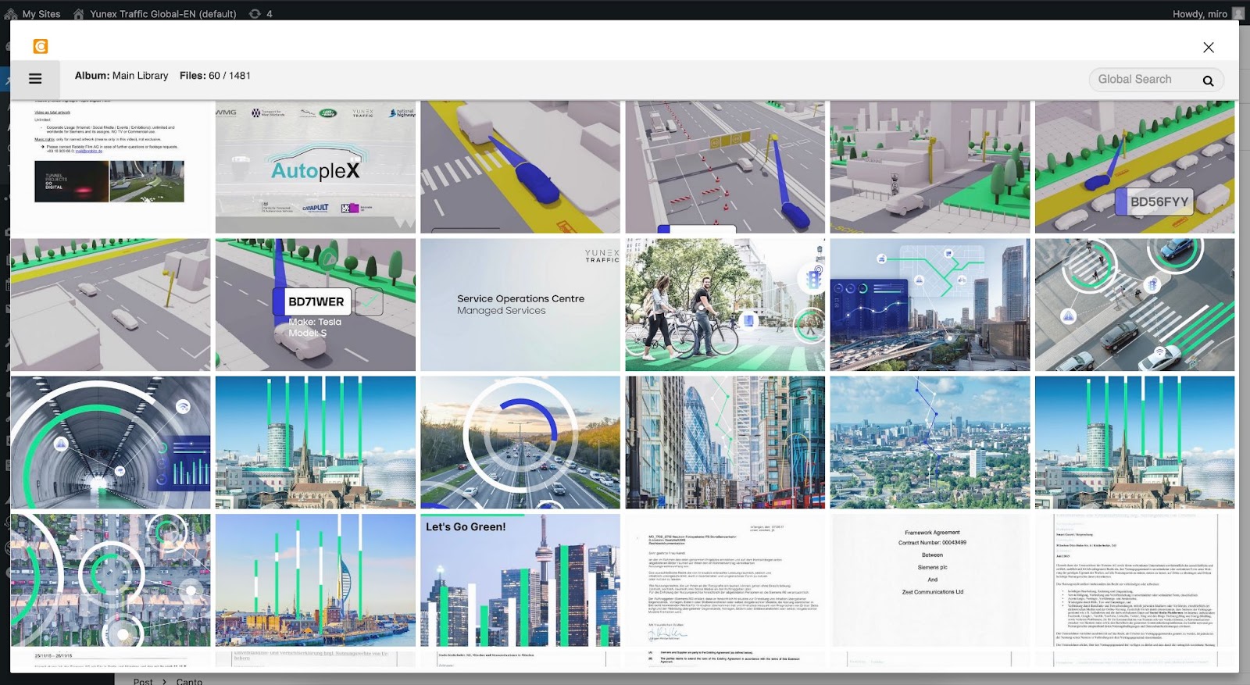
Task: Click the user avatar icon
Action: 1238,13
